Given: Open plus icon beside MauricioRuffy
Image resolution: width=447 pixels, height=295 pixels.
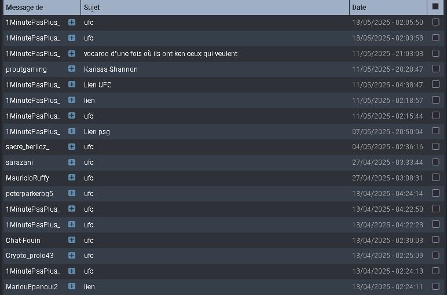Looking at the screenshot, I should pyautogui.click(x=72, y=178).
